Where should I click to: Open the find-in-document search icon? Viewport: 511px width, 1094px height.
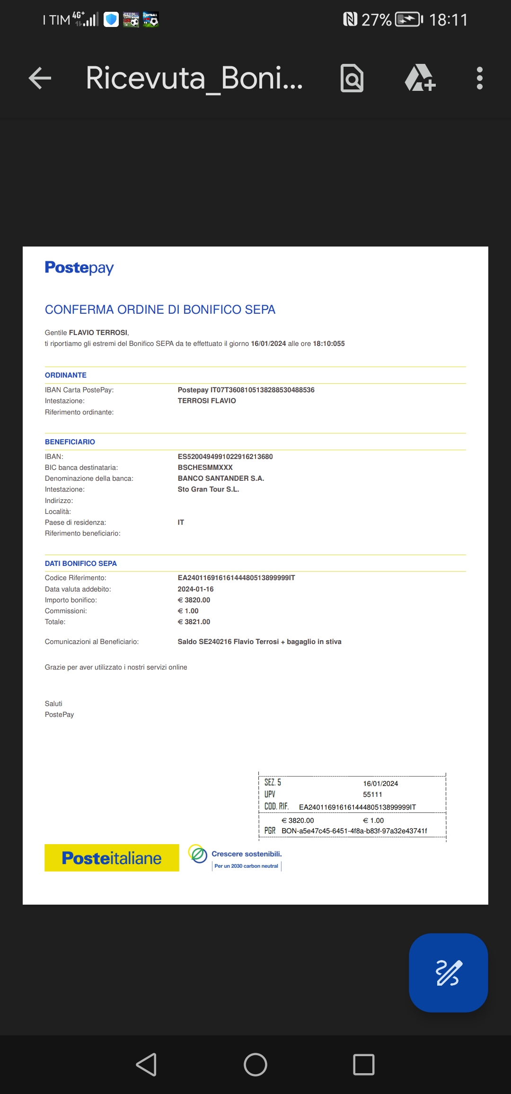coord(352,78)
